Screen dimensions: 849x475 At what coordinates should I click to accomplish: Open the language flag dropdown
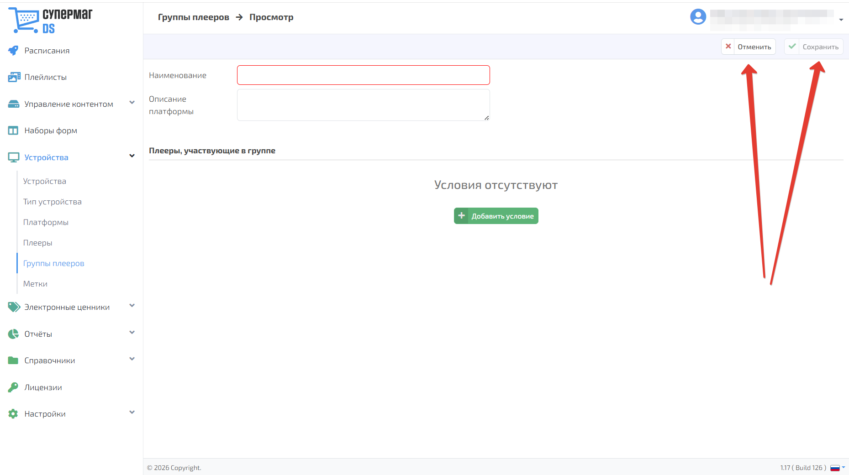click(838, 468)
